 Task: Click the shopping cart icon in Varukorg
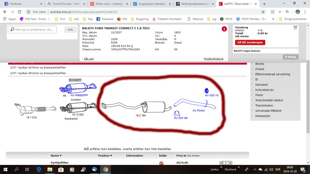coord(295,28)
